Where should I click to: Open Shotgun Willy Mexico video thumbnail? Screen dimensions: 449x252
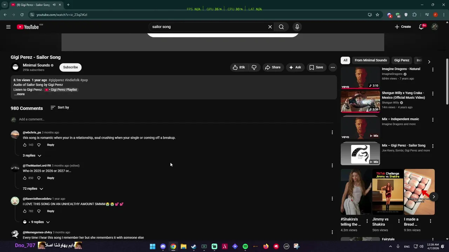360,101
